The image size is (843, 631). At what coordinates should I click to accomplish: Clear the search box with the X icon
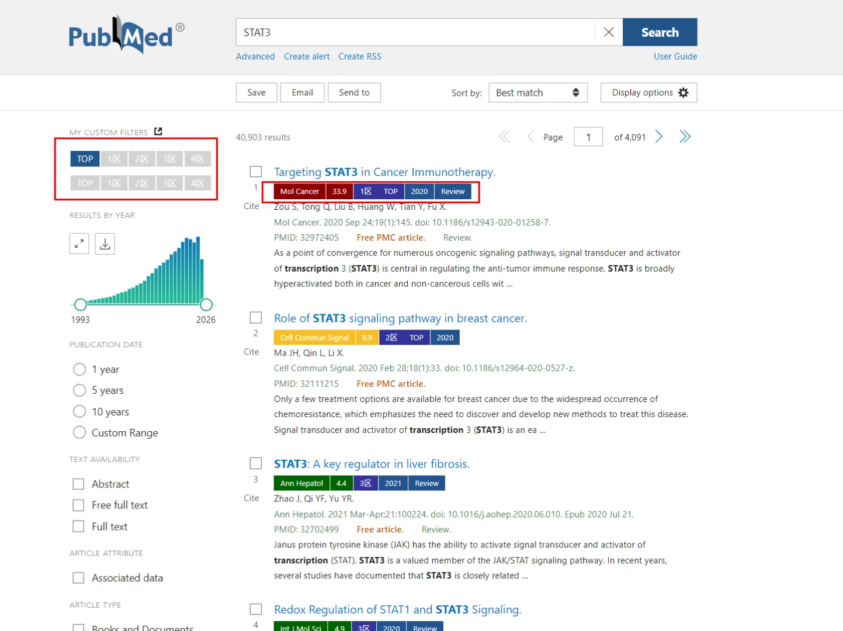[608, 32]
